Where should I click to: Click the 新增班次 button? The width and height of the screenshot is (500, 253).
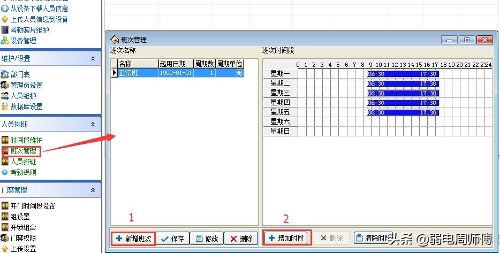pos(133,239)
